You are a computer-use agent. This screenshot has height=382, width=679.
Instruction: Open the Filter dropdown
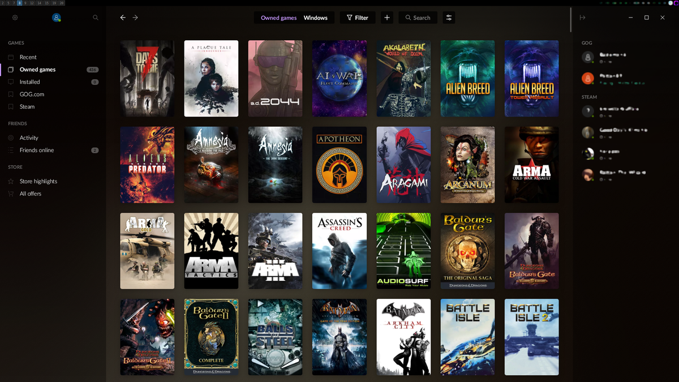[357, 18]
